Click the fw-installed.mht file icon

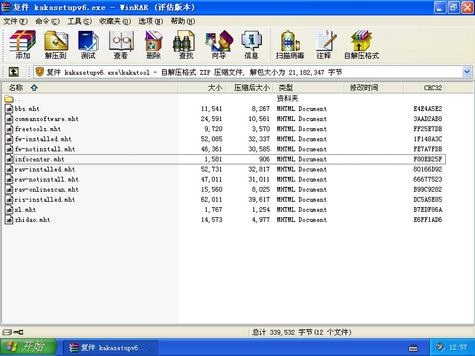coord(9,139)
